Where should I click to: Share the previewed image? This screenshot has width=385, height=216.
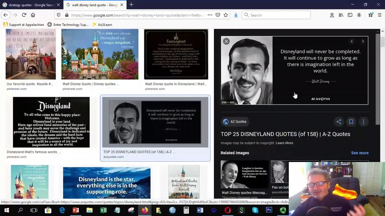tap(339, 121)
